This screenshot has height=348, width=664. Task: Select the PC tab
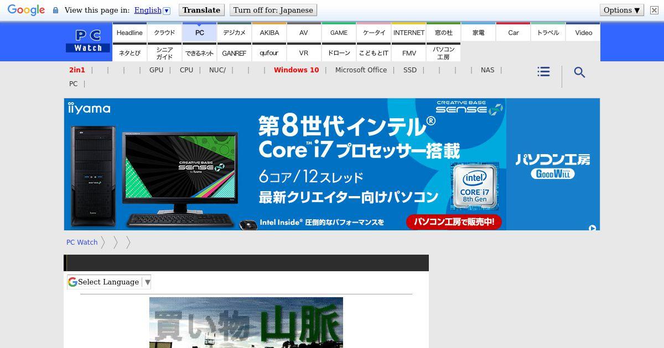click(x=199, y=33)
